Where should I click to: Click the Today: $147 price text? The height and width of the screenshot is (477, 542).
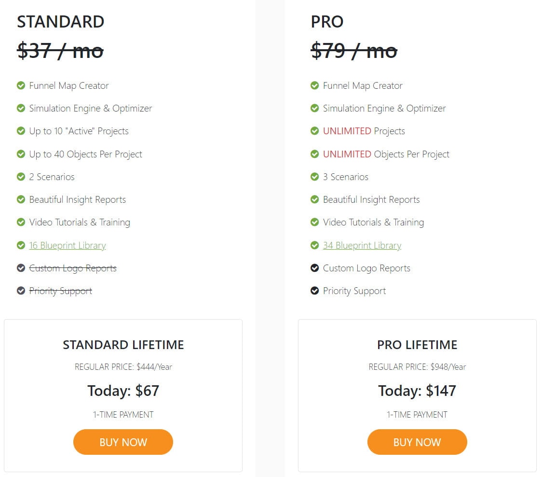click(x=417, y=391)
